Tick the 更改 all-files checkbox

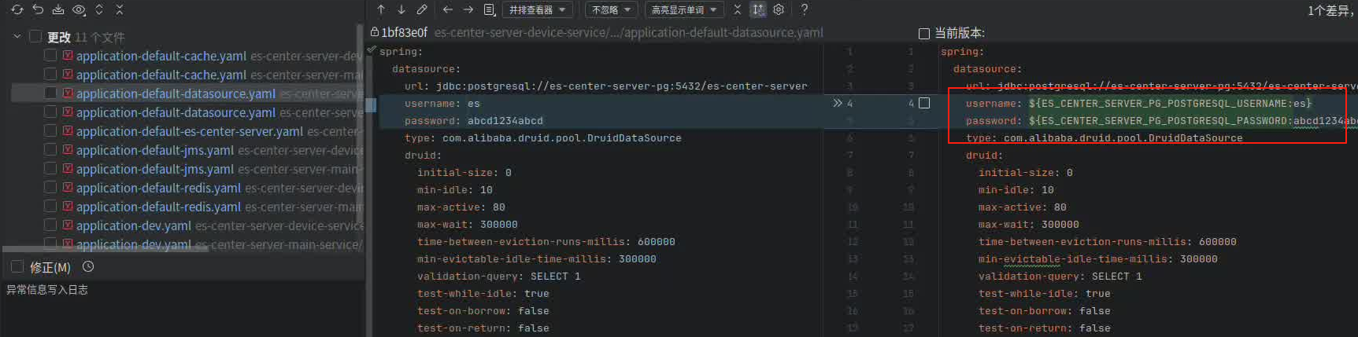coord(35,37)
